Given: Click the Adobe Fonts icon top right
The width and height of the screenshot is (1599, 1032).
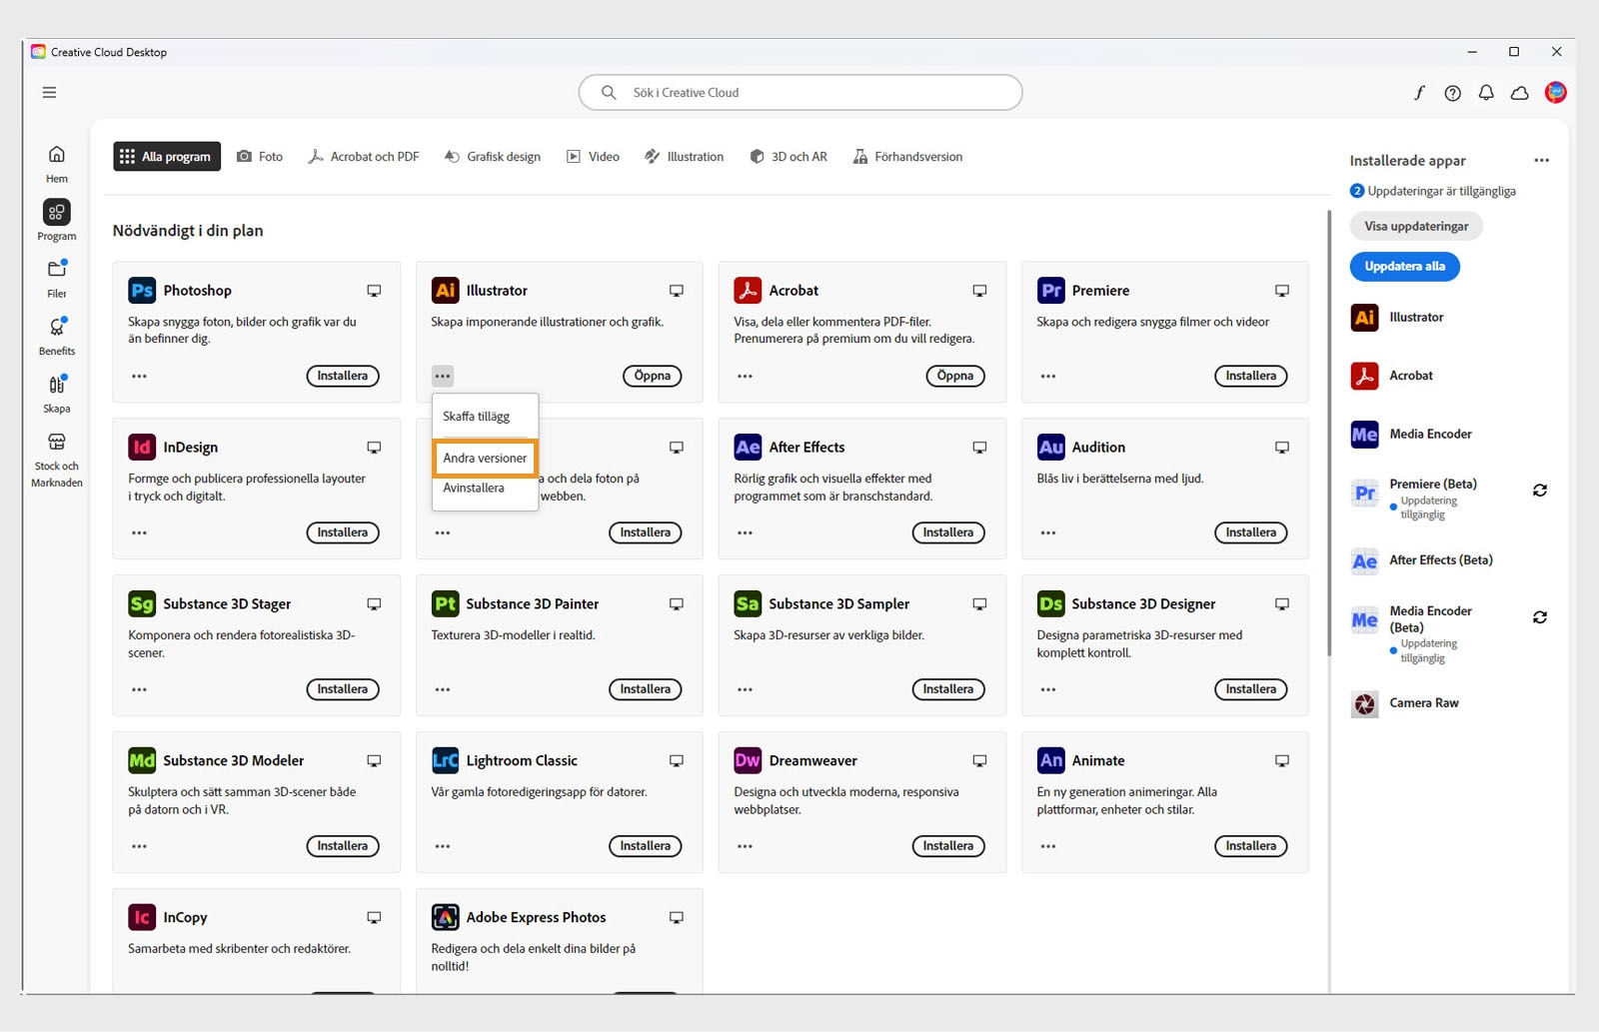Looking at the screenshot, I should point(1419,92).
